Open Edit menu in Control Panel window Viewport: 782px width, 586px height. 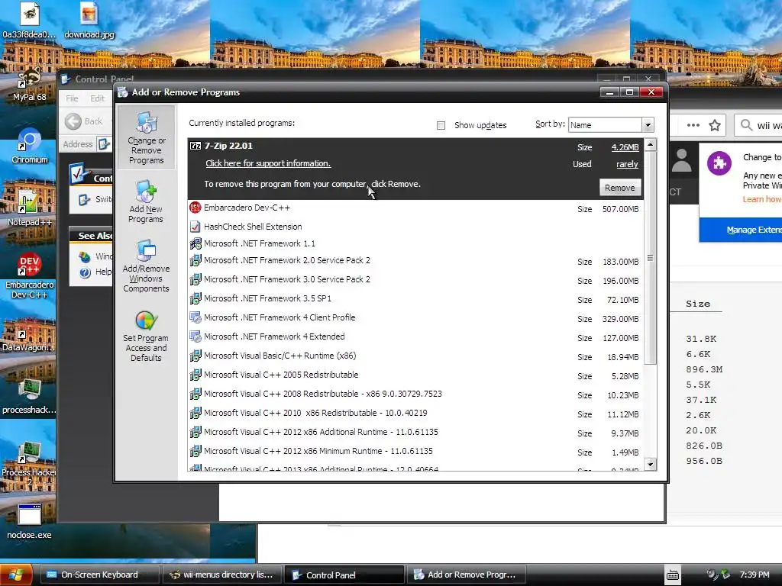click(x=97, y=98)
